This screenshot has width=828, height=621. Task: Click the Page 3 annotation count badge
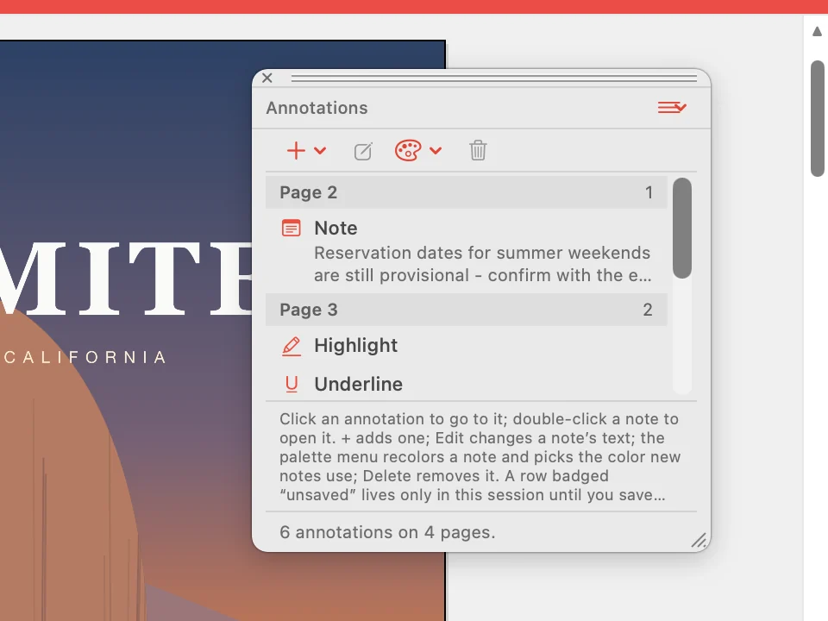(648, 310)
